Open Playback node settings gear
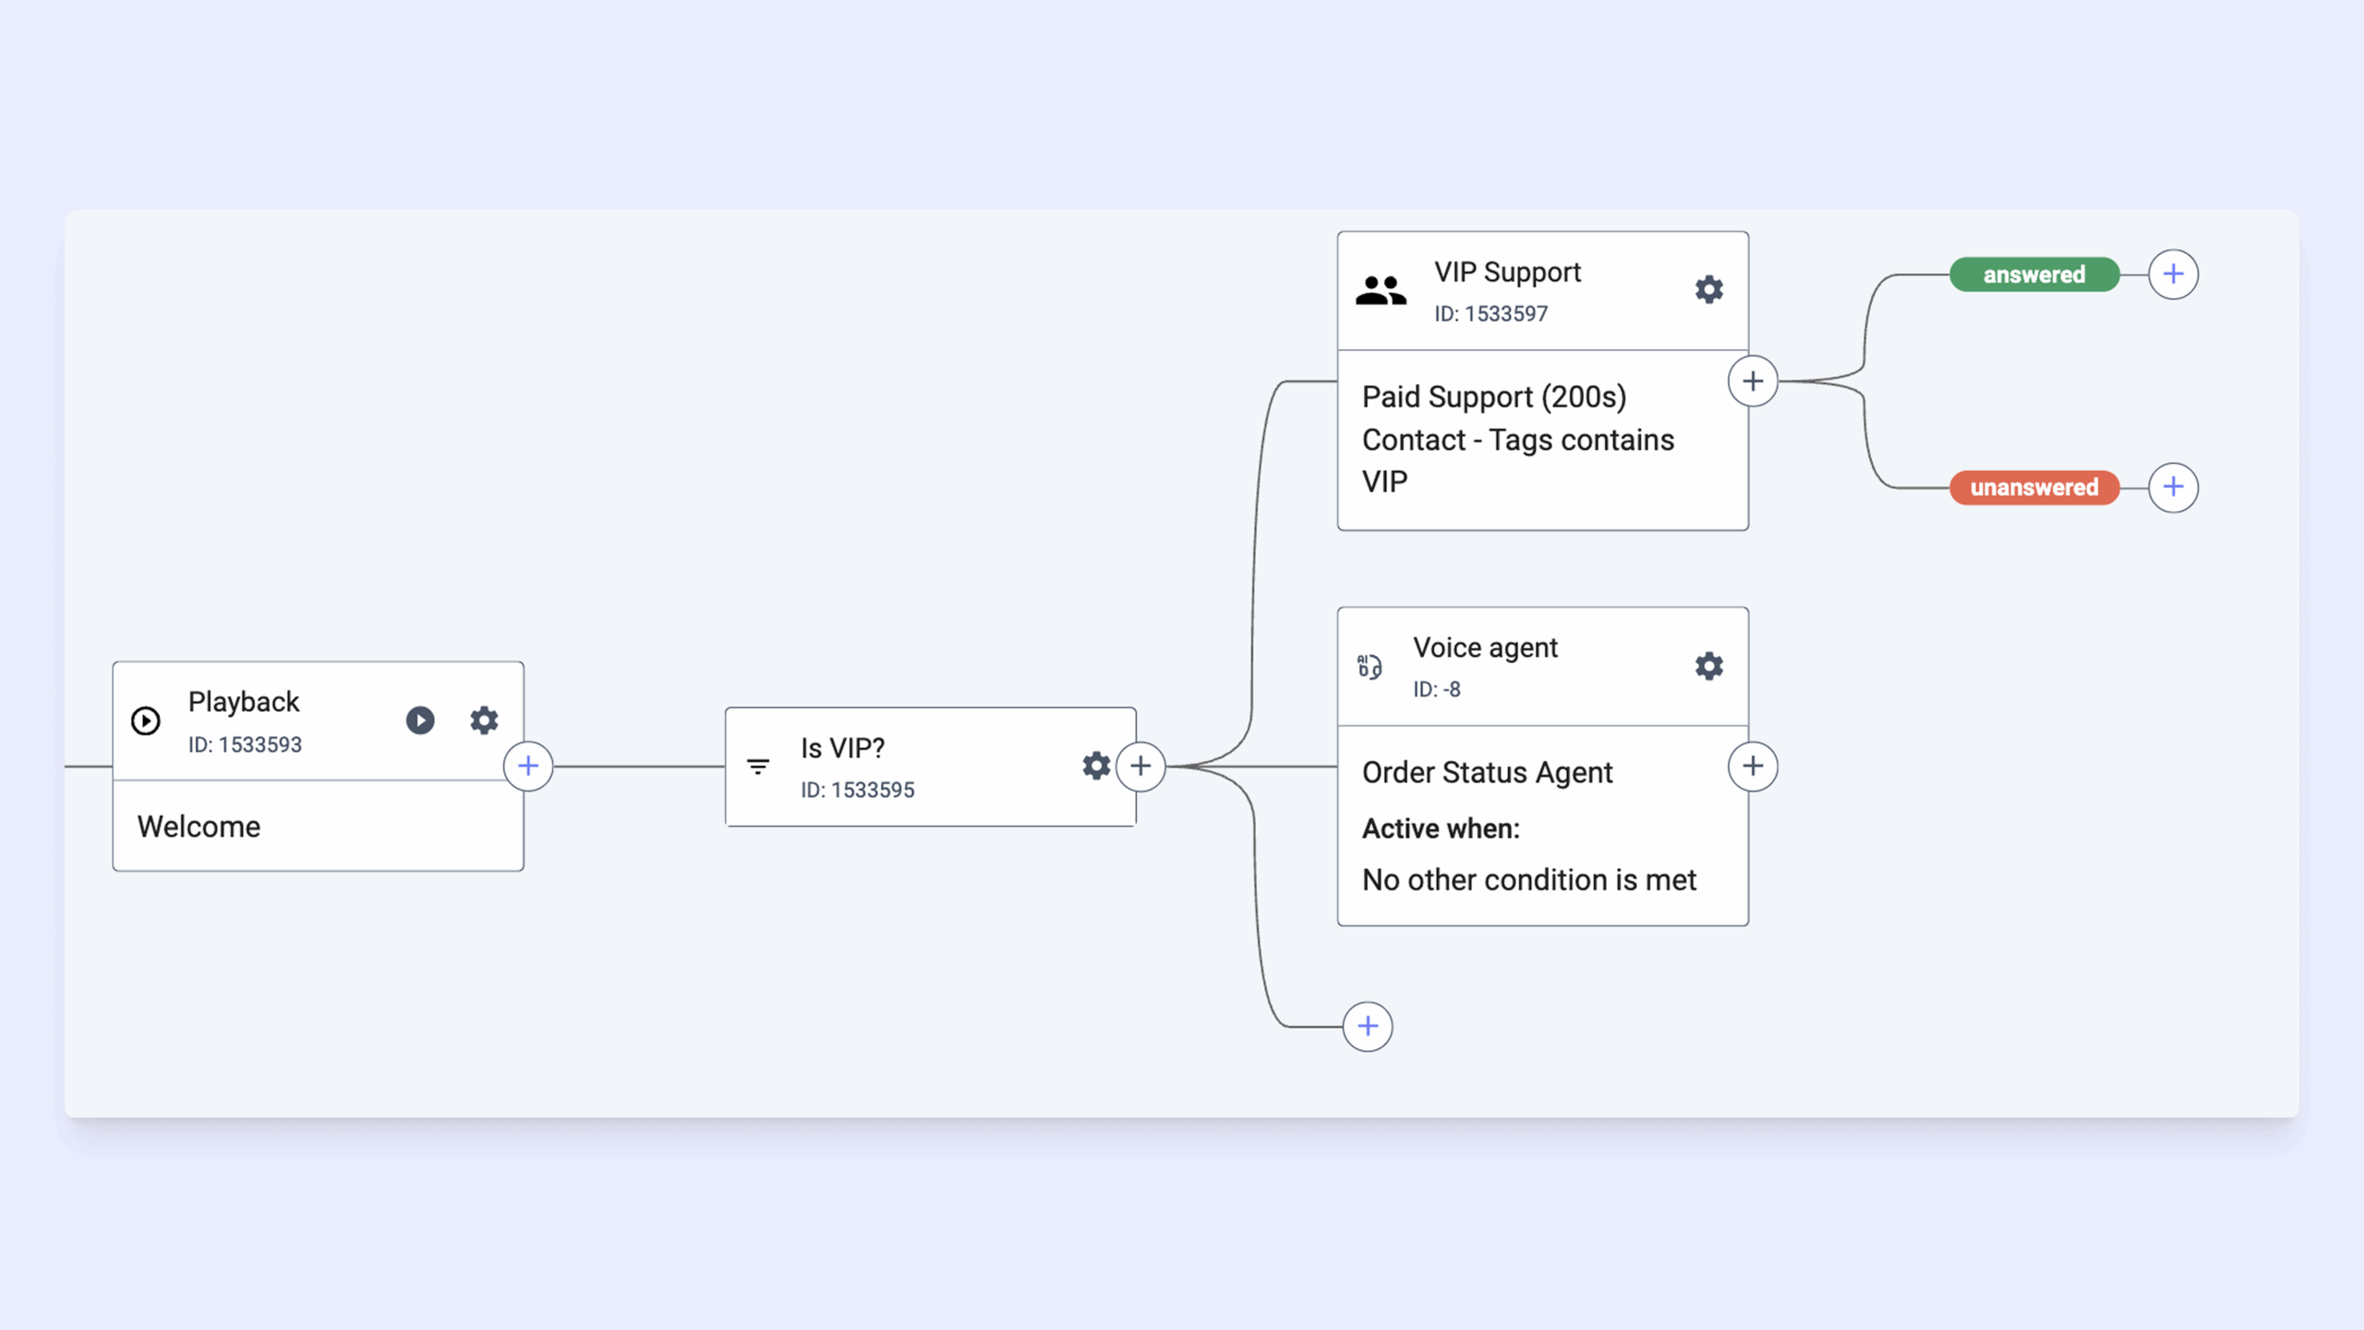The height and width of the screenshot is (1330, 2364). coord(484,720)
